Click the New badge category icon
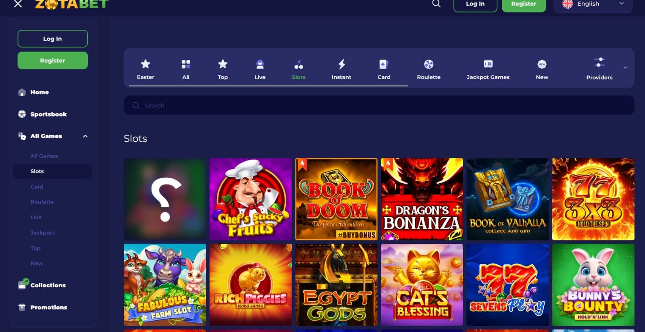 pyautogui.click(x=542, y=64)
